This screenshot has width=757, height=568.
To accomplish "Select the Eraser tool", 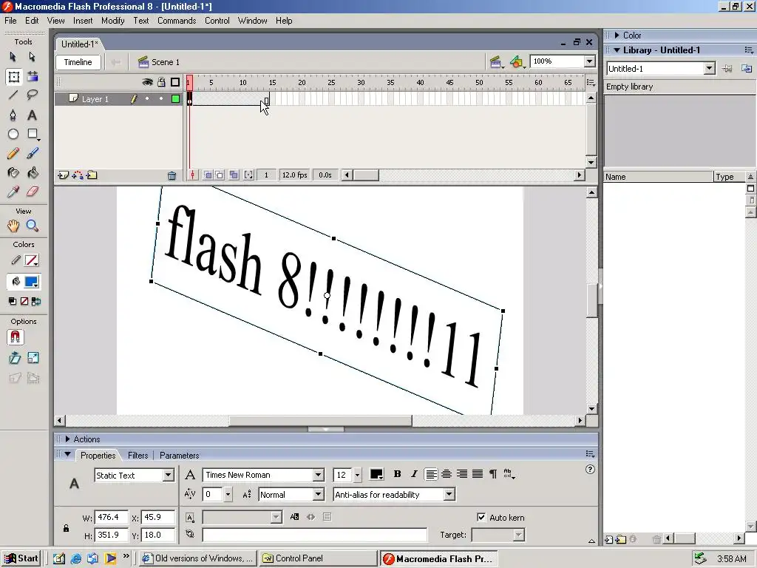I will [33, 192].
